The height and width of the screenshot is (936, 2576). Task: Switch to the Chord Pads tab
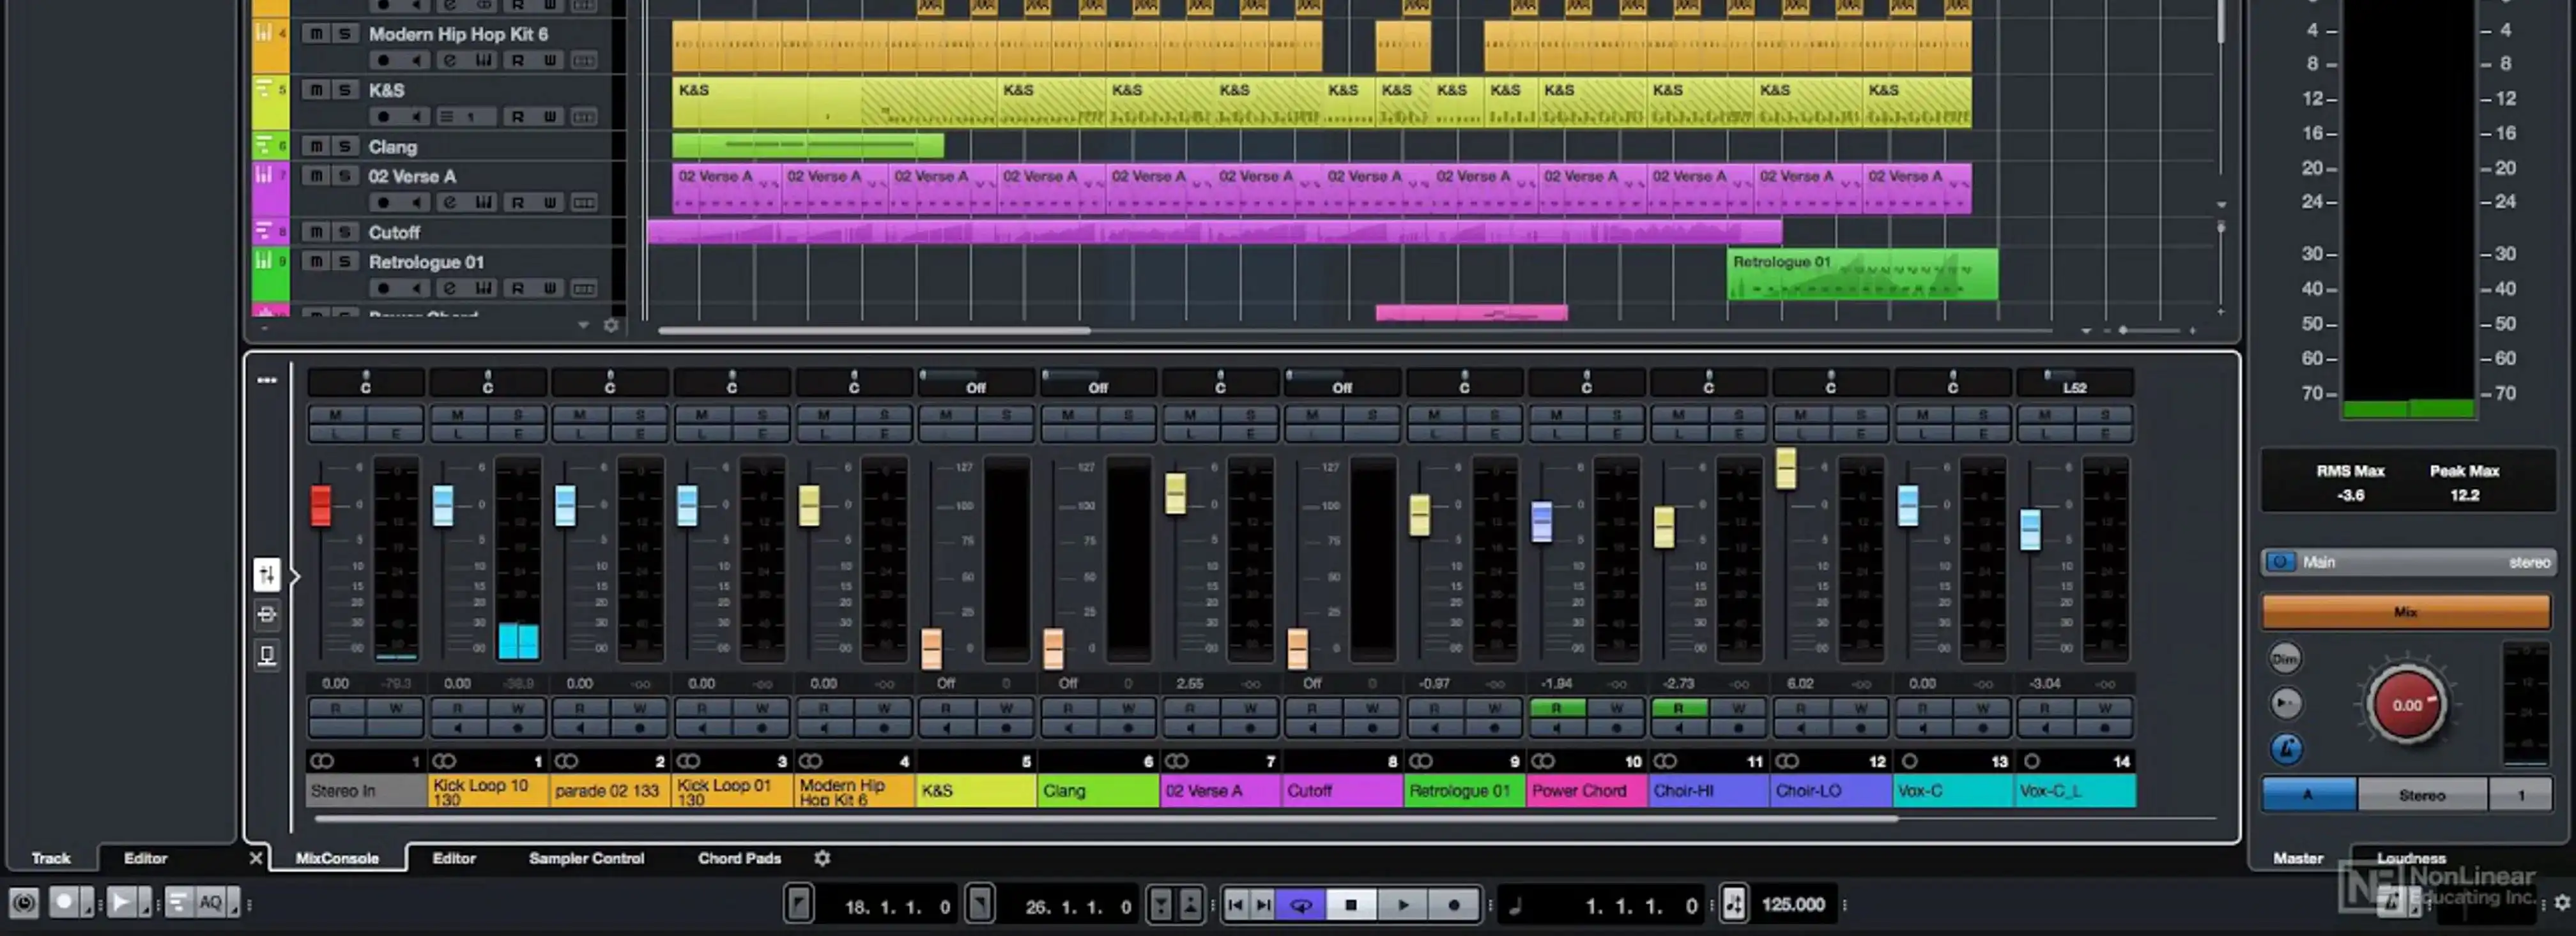click(x=739, y=858)
